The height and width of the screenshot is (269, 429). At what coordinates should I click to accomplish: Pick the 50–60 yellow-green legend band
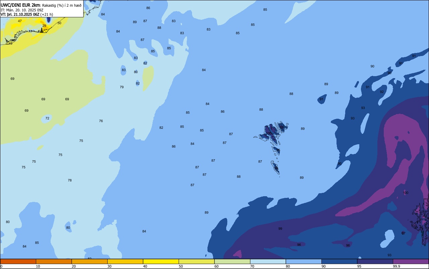click(196, 261)
